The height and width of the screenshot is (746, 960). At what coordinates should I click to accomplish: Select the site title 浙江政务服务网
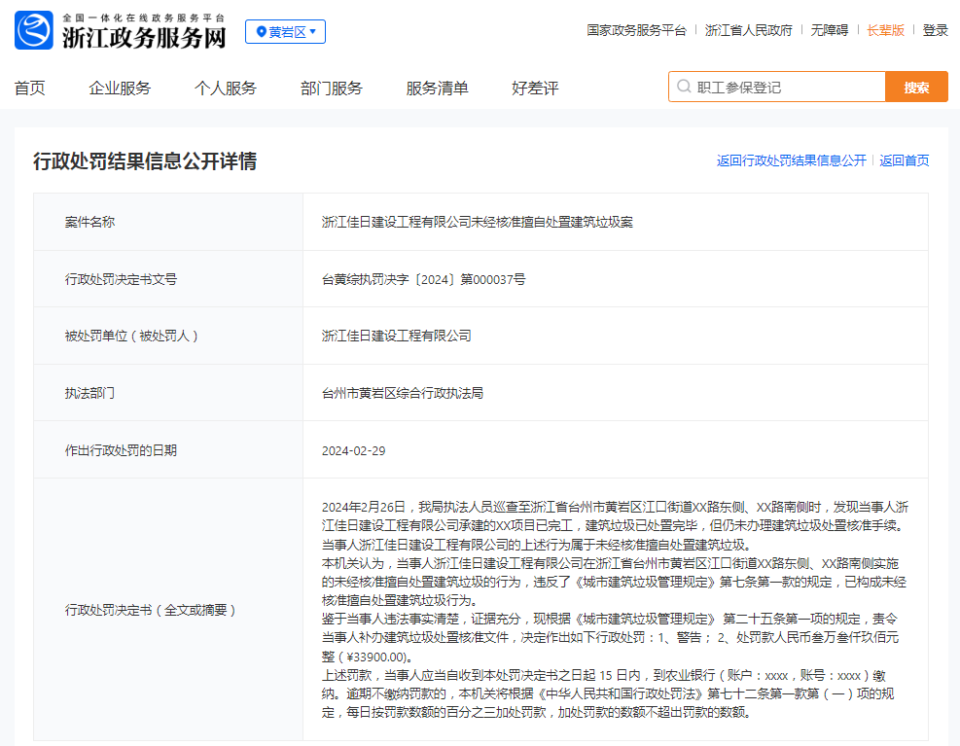click(x=145, y=37)
